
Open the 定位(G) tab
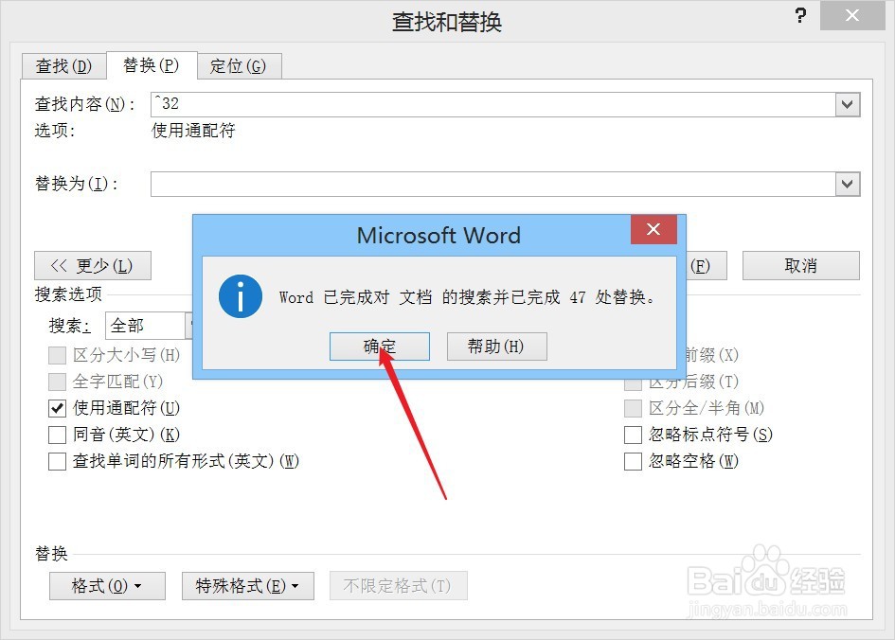point(238,66)
